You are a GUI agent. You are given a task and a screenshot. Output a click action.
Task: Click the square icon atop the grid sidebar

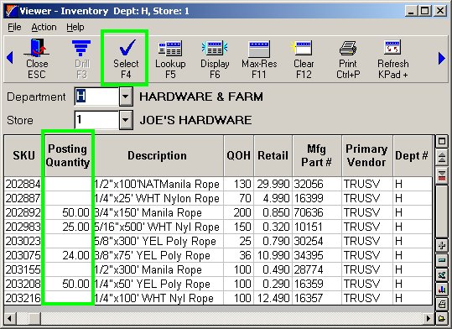(x=442, y=141)
